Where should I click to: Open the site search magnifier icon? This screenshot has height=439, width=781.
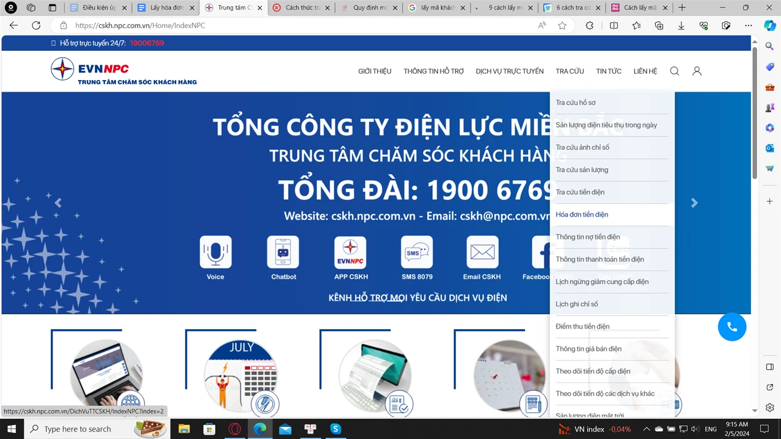[674, 71]
